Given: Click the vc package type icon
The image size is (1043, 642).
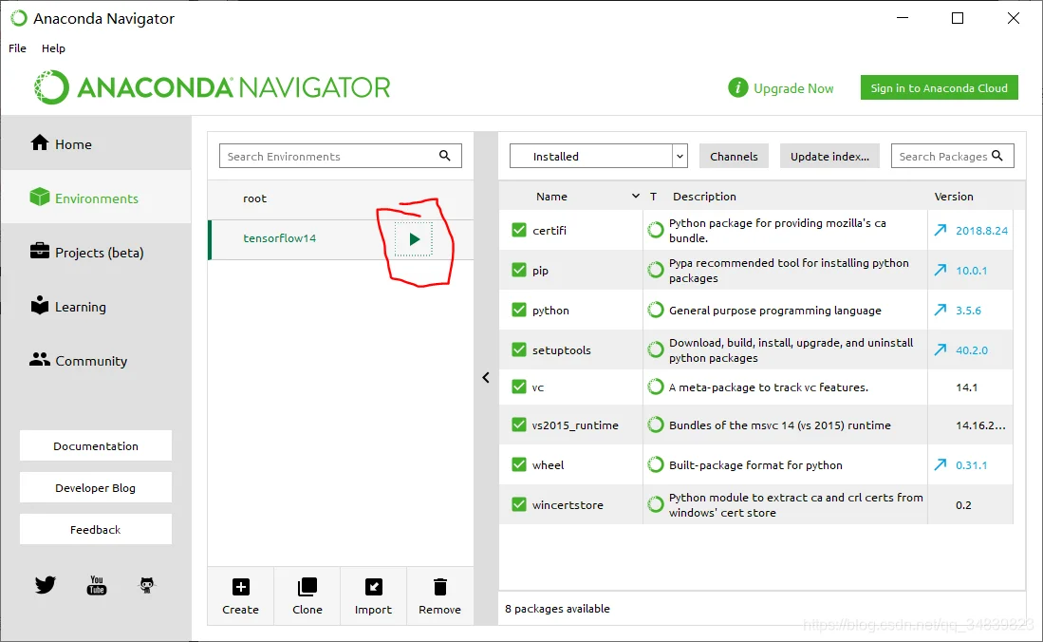Looking at the screenshot, I should (655, 387).
